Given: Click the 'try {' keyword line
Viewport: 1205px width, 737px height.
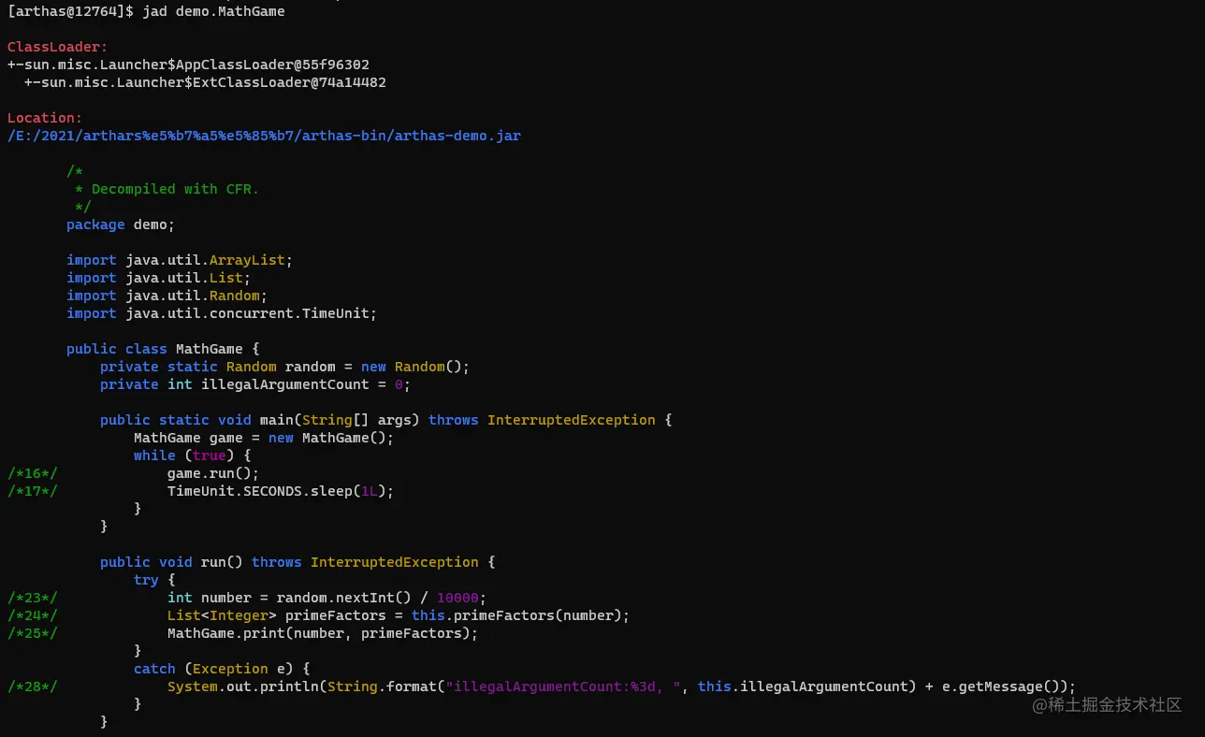Looking at the screenshot, I should pos(154,580).
